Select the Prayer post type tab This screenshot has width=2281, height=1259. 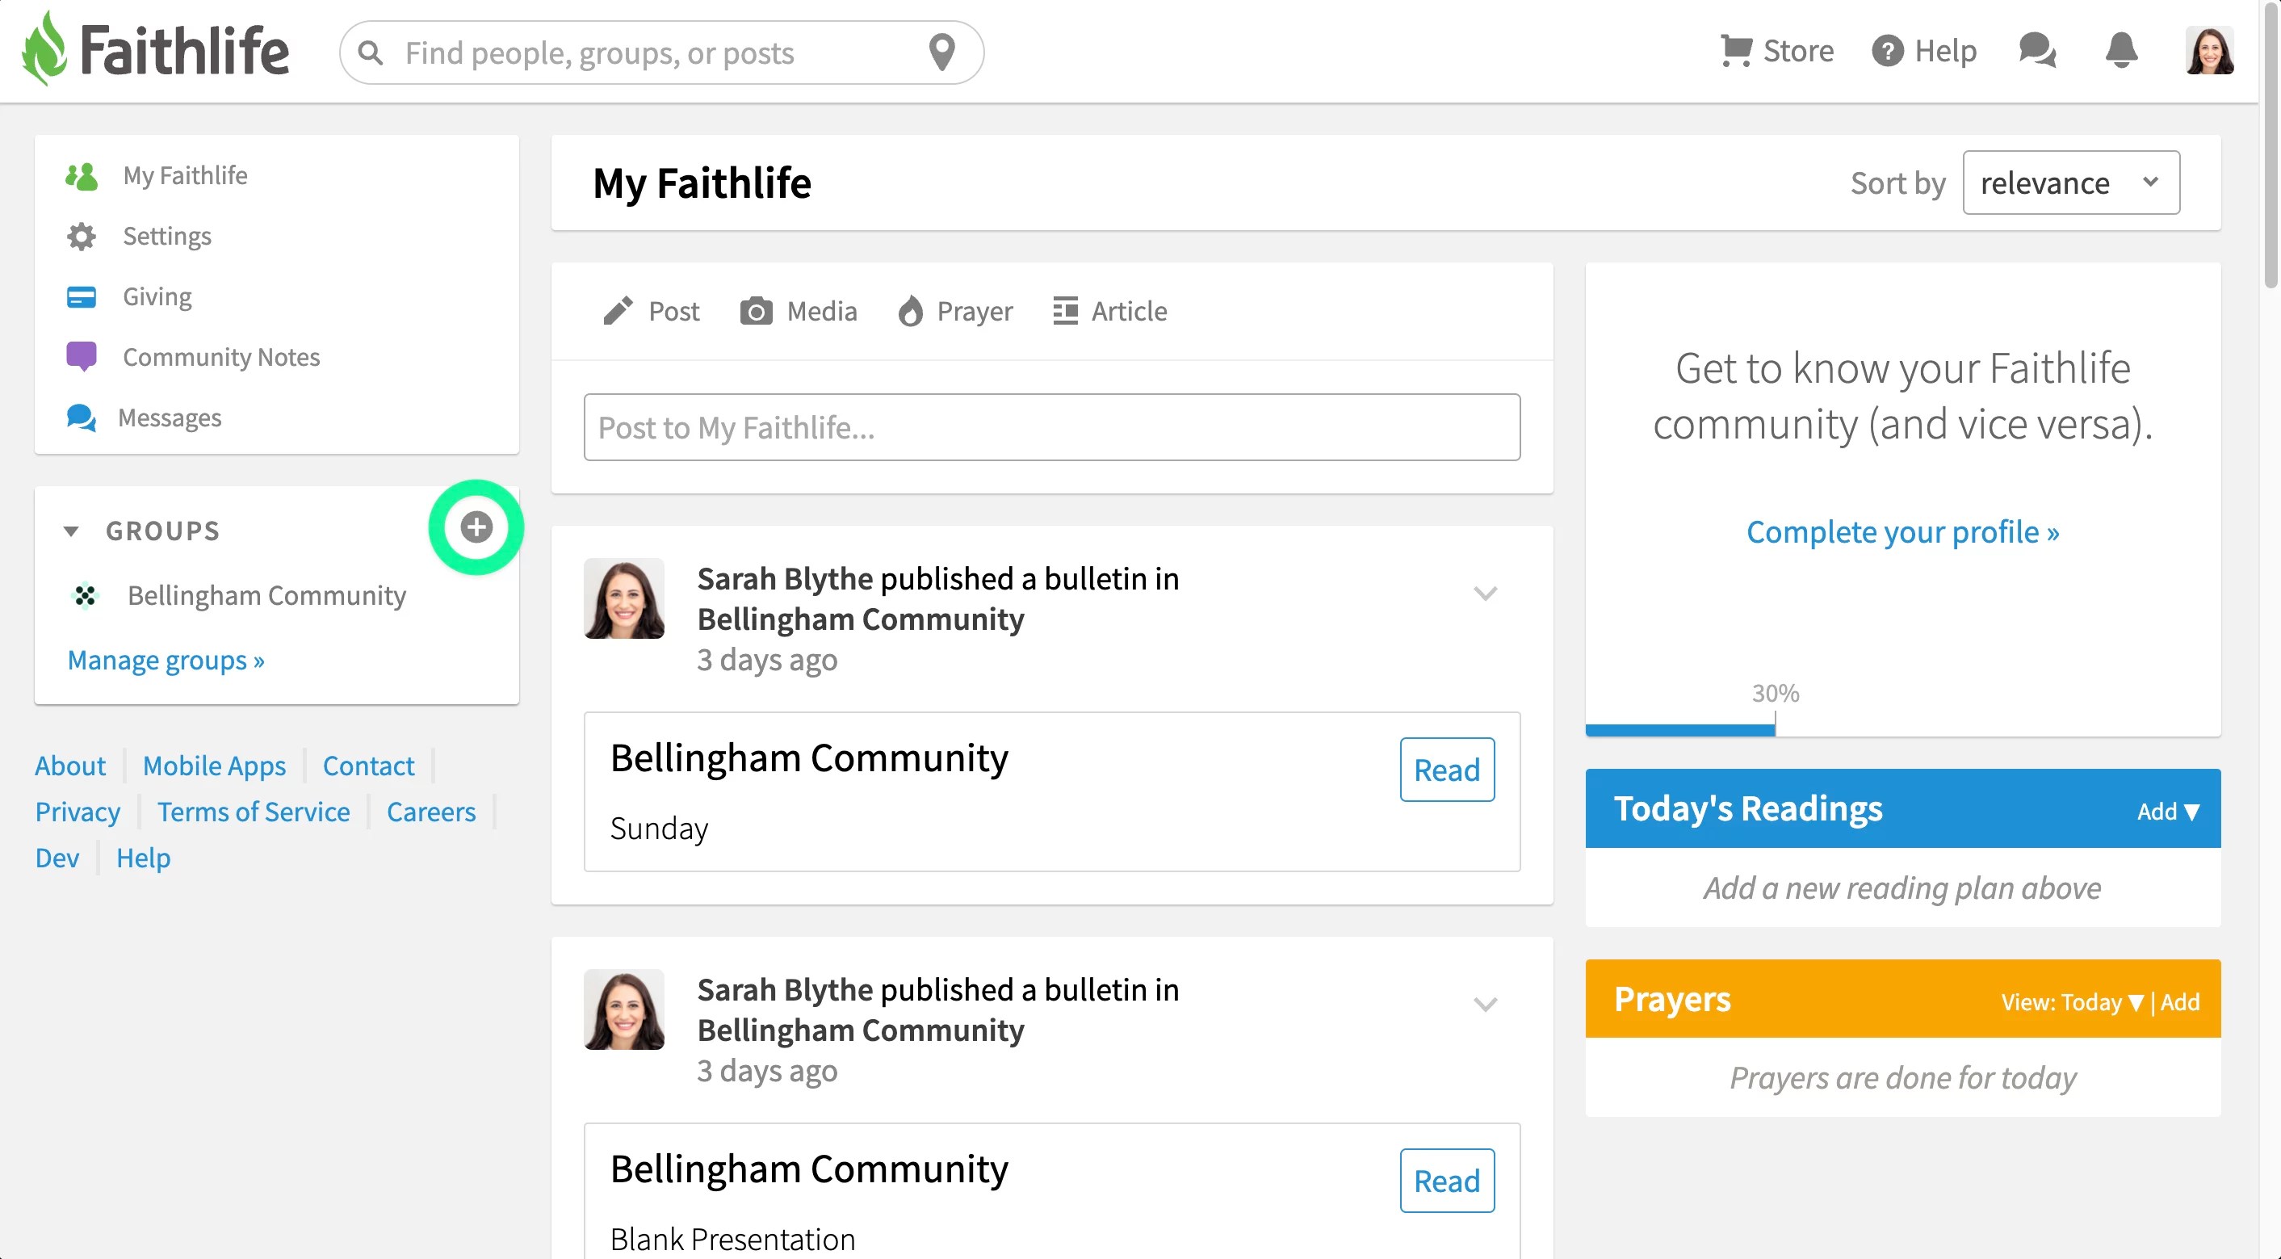pos(955,312)
